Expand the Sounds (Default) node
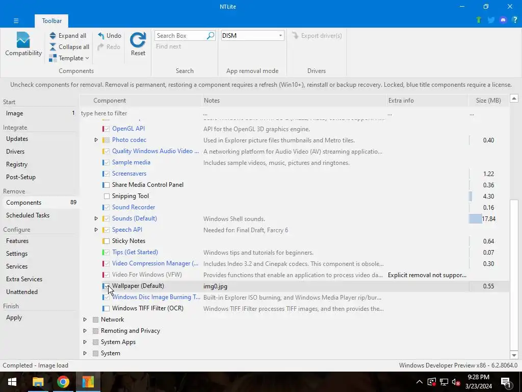Viewport: 522px width, 392px height. tap(96, 218)
